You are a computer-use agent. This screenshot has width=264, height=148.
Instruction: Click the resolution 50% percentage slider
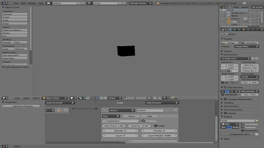(229, 71)
